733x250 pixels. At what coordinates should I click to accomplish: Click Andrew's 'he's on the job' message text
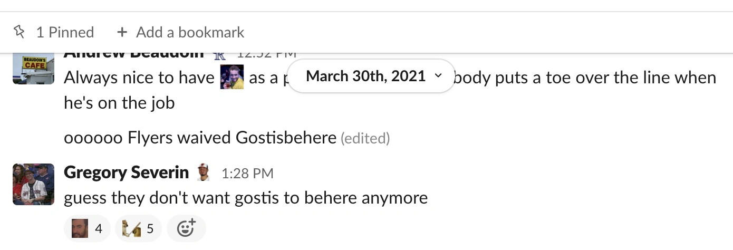click(119, 102)
